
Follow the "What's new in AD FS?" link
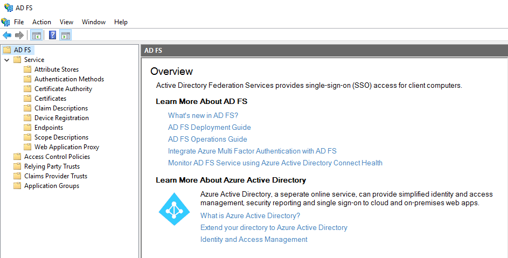[x=203, y=115]
